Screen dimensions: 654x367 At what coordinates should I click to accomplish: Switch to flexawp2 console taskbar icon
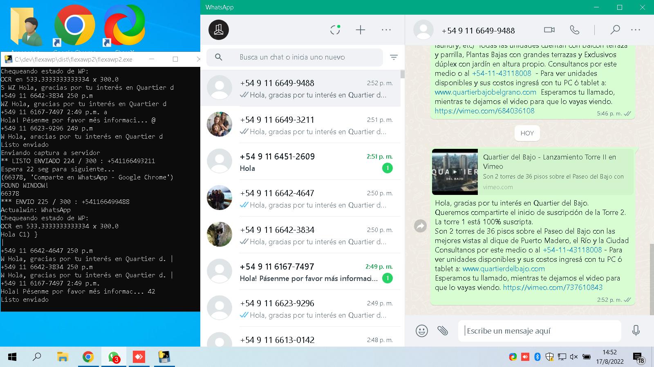click(x=164, y=357)
